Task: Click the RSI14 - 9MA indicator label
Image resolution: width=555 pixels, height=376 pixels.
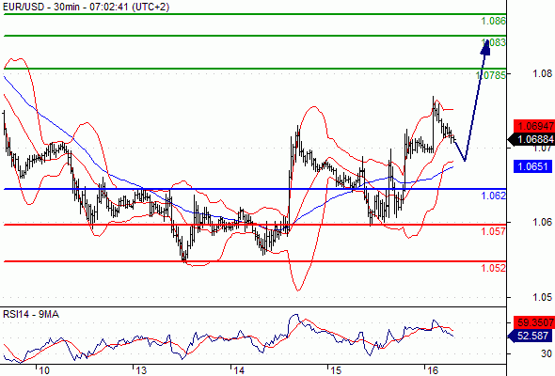Action: tap(31, 314)
